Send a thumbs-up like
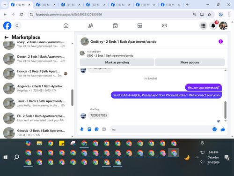This screenshot has width=234, height=176. pos(223,129)
